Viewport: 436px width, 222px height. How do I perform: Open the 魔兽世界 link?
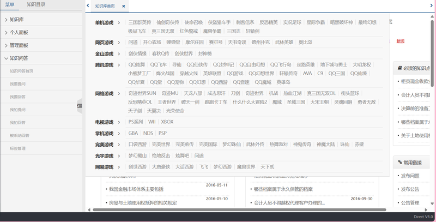coord(246,167)
